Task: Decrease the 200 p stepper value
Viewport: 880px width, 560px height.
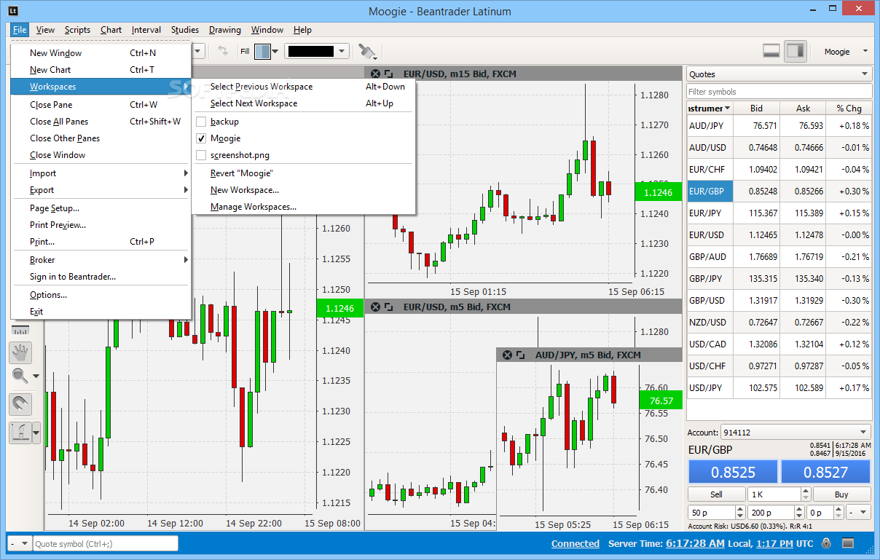Action: click(799, 516)
